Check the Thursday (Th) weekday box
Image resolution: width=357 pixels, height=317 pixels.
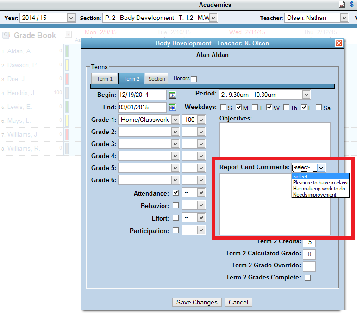[287, 108]
